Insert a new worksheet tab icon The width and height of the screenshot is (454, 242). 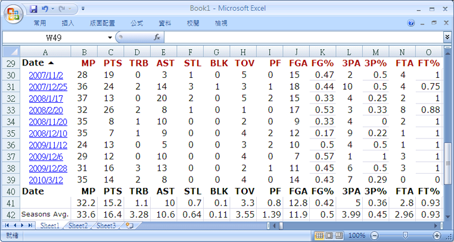tap(130, 226)
